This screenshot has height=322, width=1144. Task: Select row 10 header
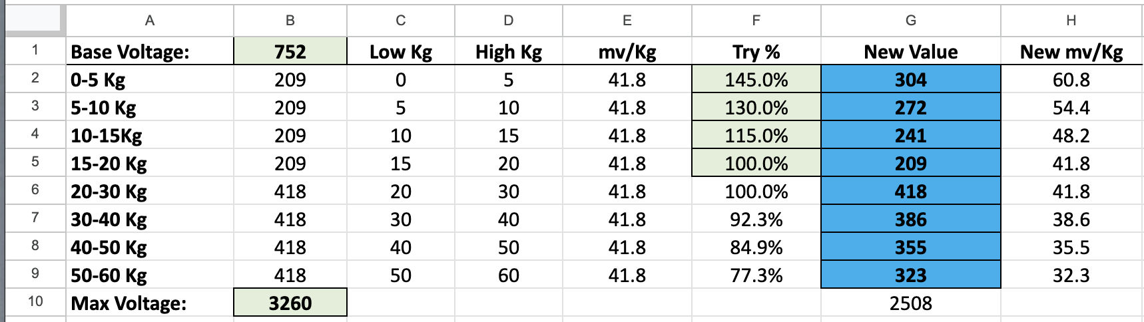pos(35,302)
